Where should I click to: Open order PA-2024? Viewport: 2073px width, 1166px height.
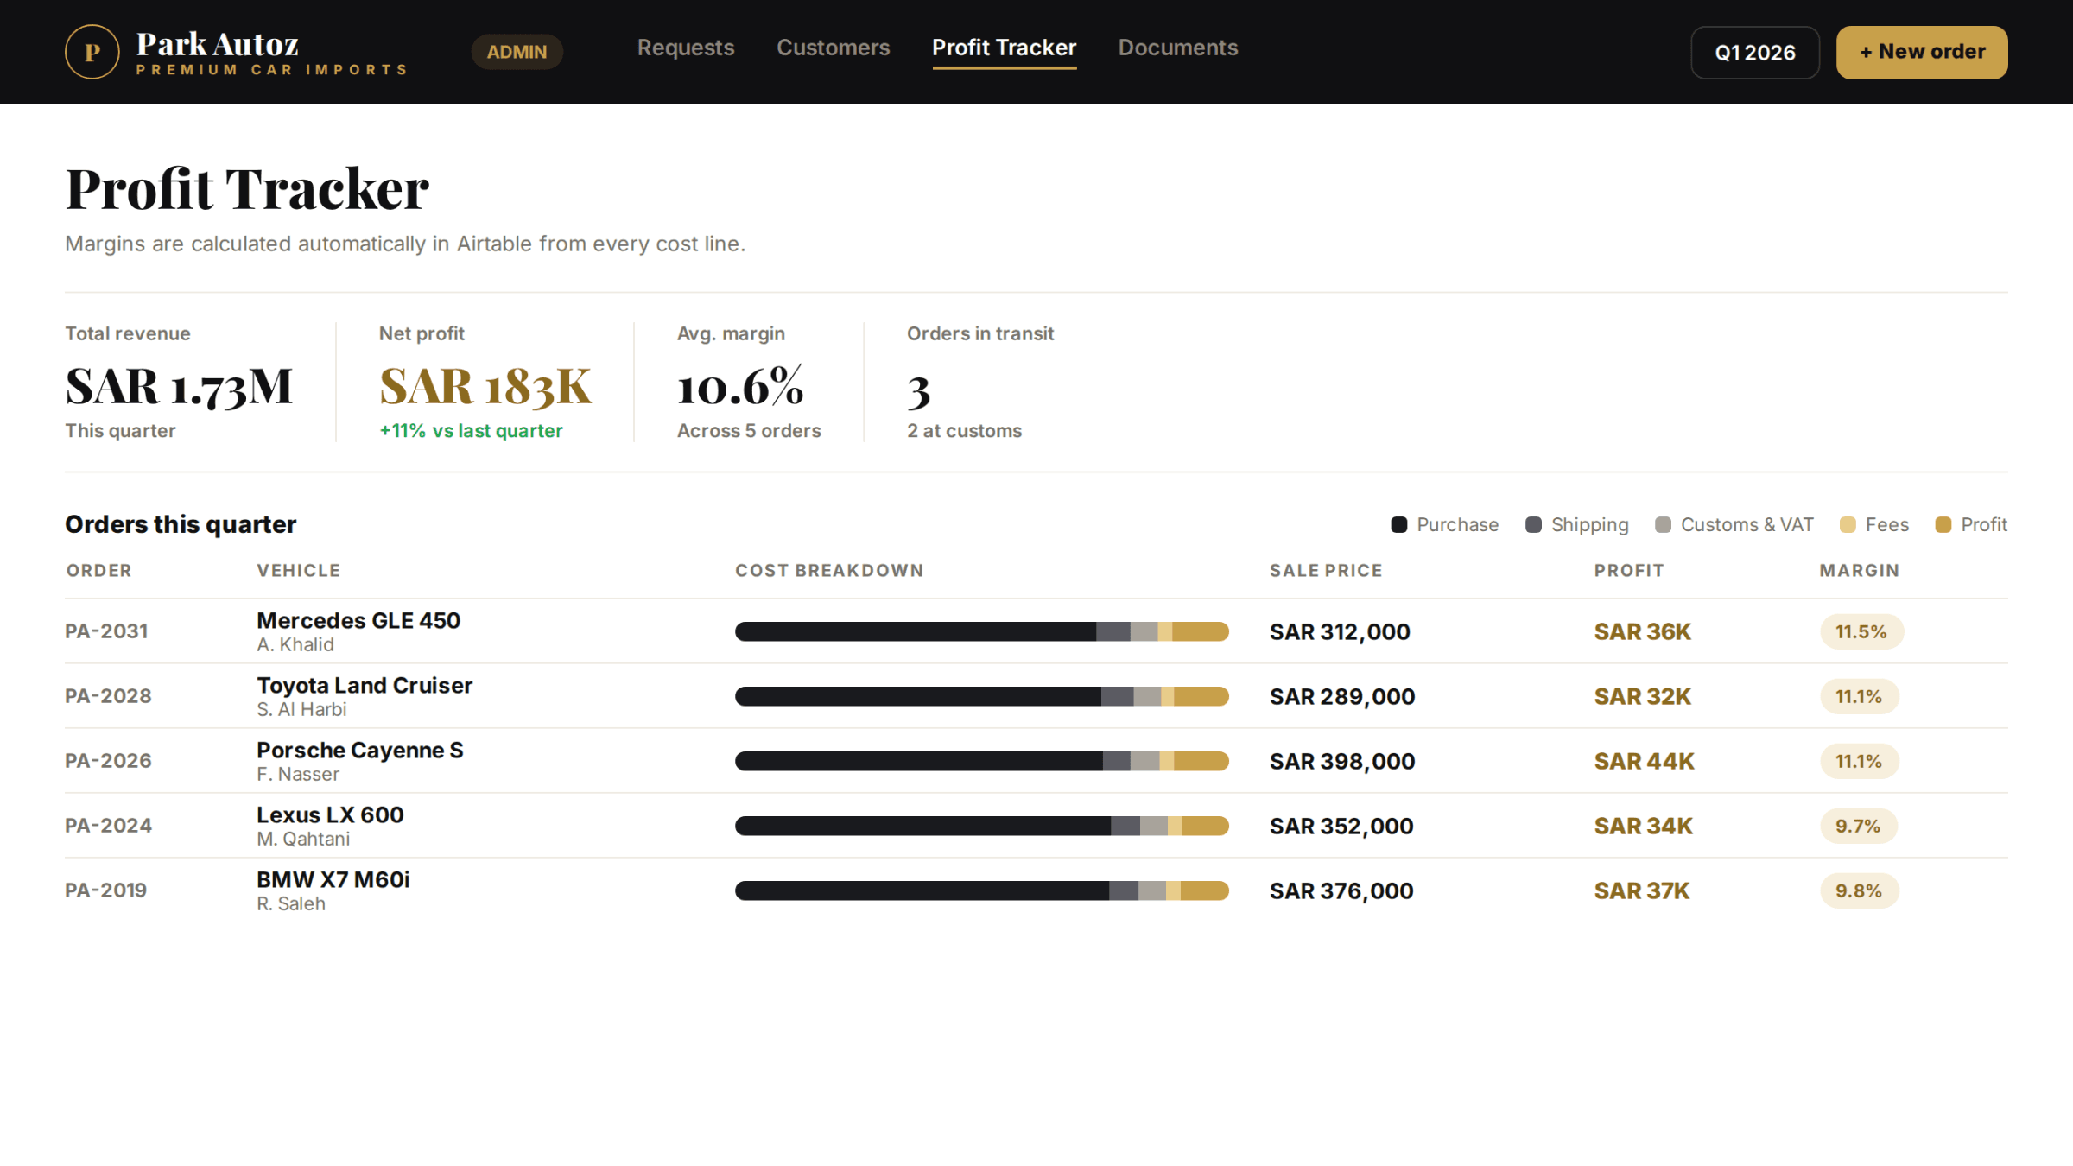point(108,826)
